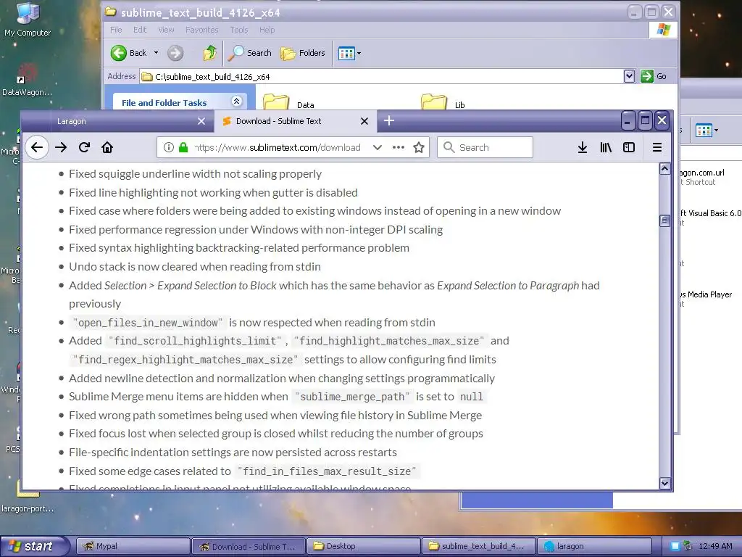Click Search in Explorer toolbar

point(250,53)
